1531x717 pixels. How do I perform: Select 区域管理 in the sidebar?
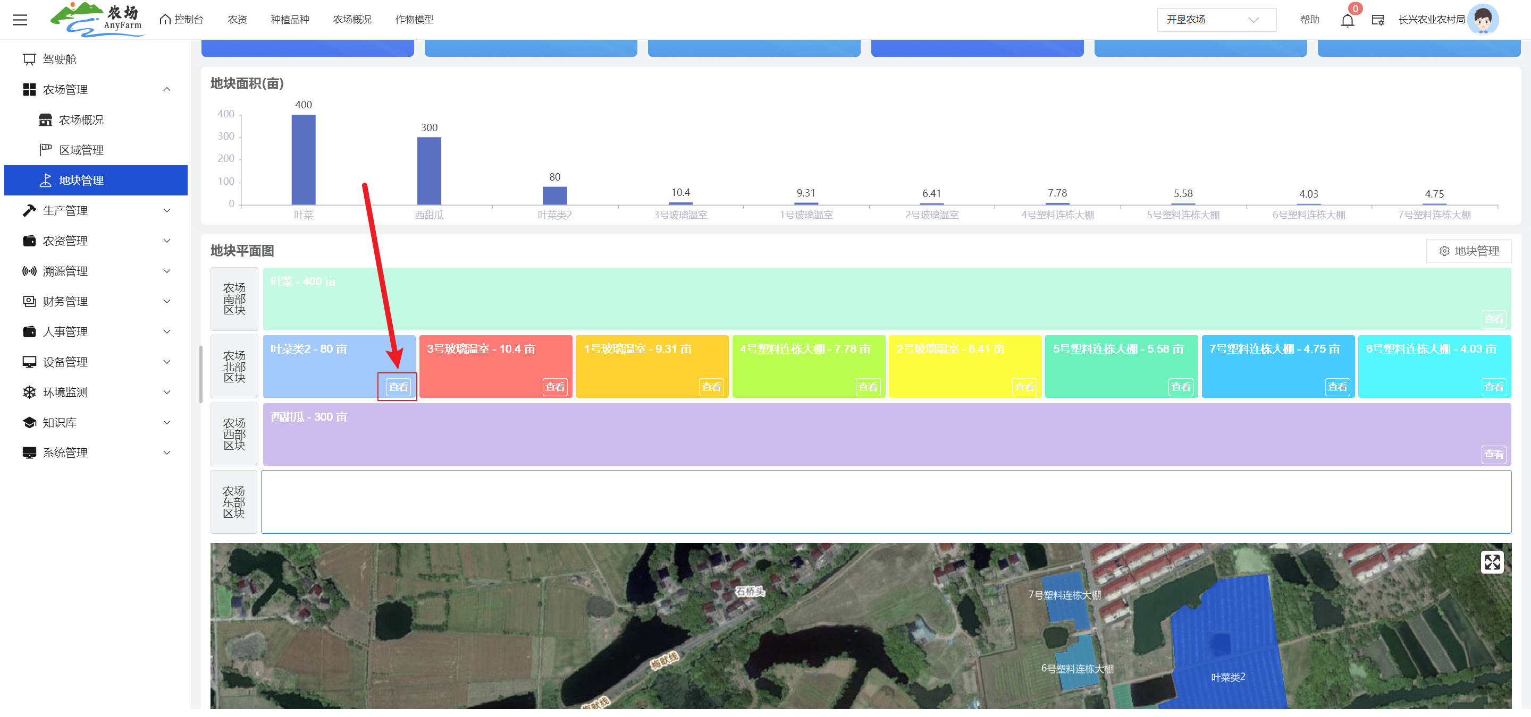click(x=81, y=150)
